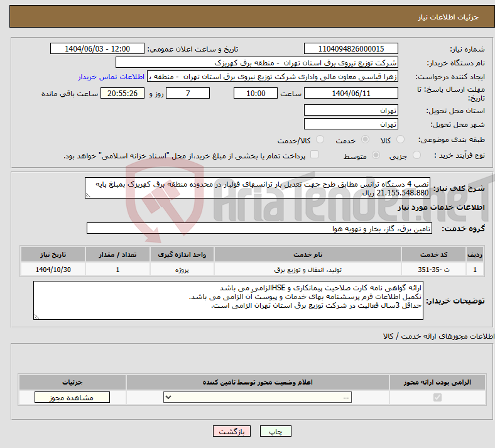Click the need date cell 1404/10/30
The width and height of the screenshot is (495, 448).
[x=53, y=270]
